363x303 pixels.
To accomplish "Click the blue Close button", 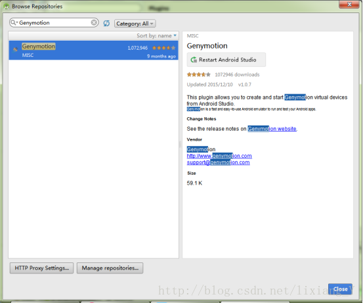I will coord(340,289).
